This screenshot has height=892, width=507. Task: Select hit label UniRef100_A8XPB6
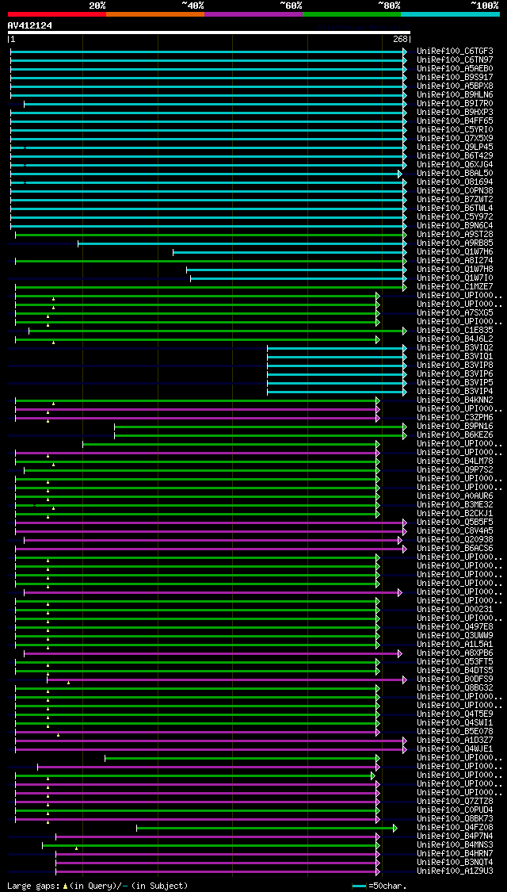pos(455,653)
